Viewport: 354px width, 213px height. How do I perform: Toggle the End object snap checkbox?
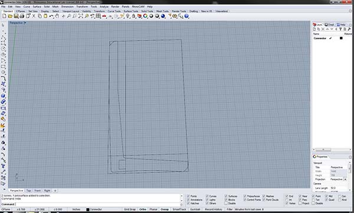coord(287,197)
